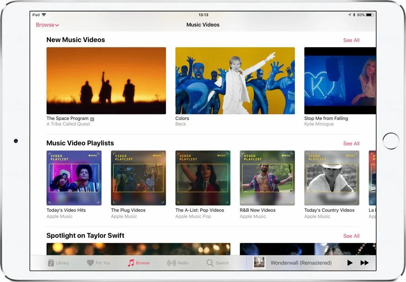This screenshot has height=282, width=406.
Task: Tap The Plug Videos title text
Action: (x=128, y=210)
